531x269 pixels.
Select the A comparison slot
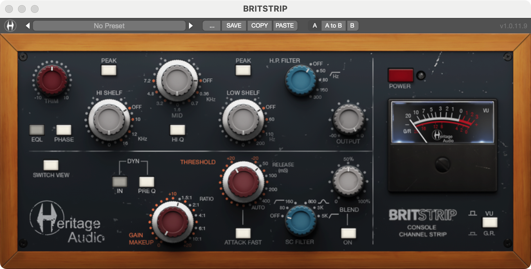[x=315, y=26]
